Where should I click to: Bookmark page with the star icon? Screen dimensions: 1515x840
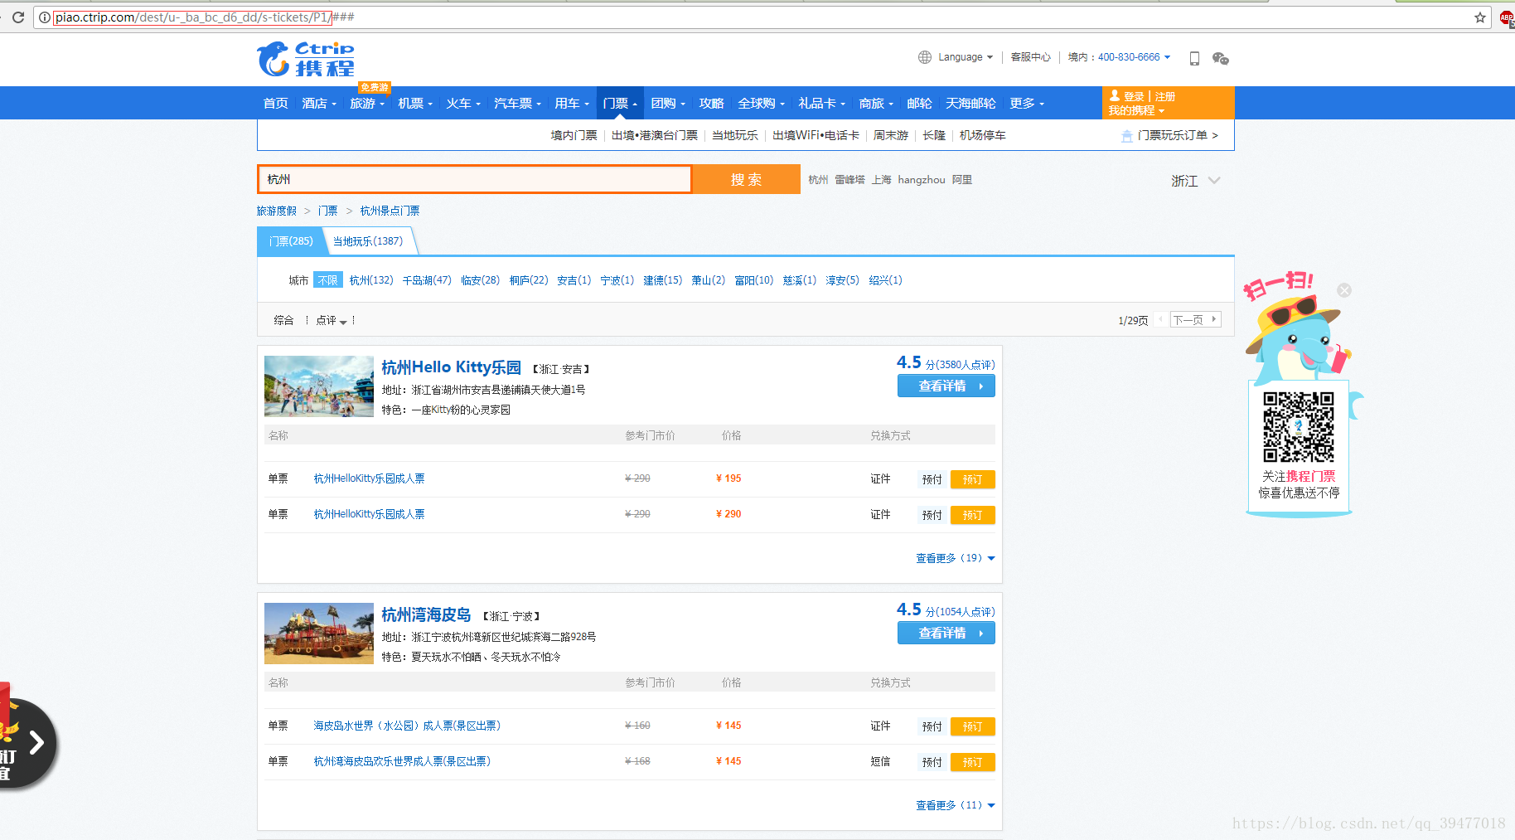1480,17
